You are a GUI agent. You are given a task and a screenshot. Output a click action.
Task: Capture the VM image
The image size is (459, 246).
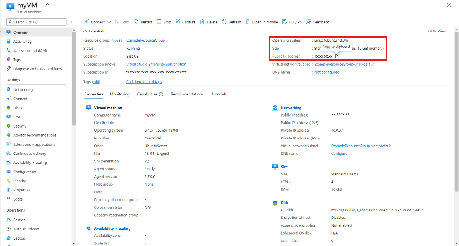186,22
